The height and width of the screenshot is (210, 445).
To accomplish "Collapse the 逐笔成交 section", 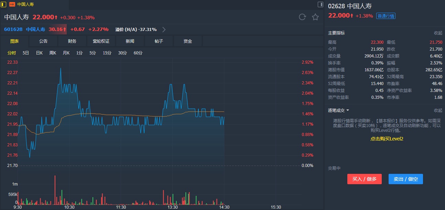I will 438,111.
